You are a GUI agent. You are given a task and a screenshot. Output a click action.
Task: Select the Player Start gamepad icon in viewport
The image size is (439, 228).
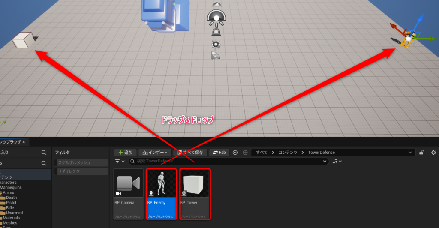tap(216, 55)
